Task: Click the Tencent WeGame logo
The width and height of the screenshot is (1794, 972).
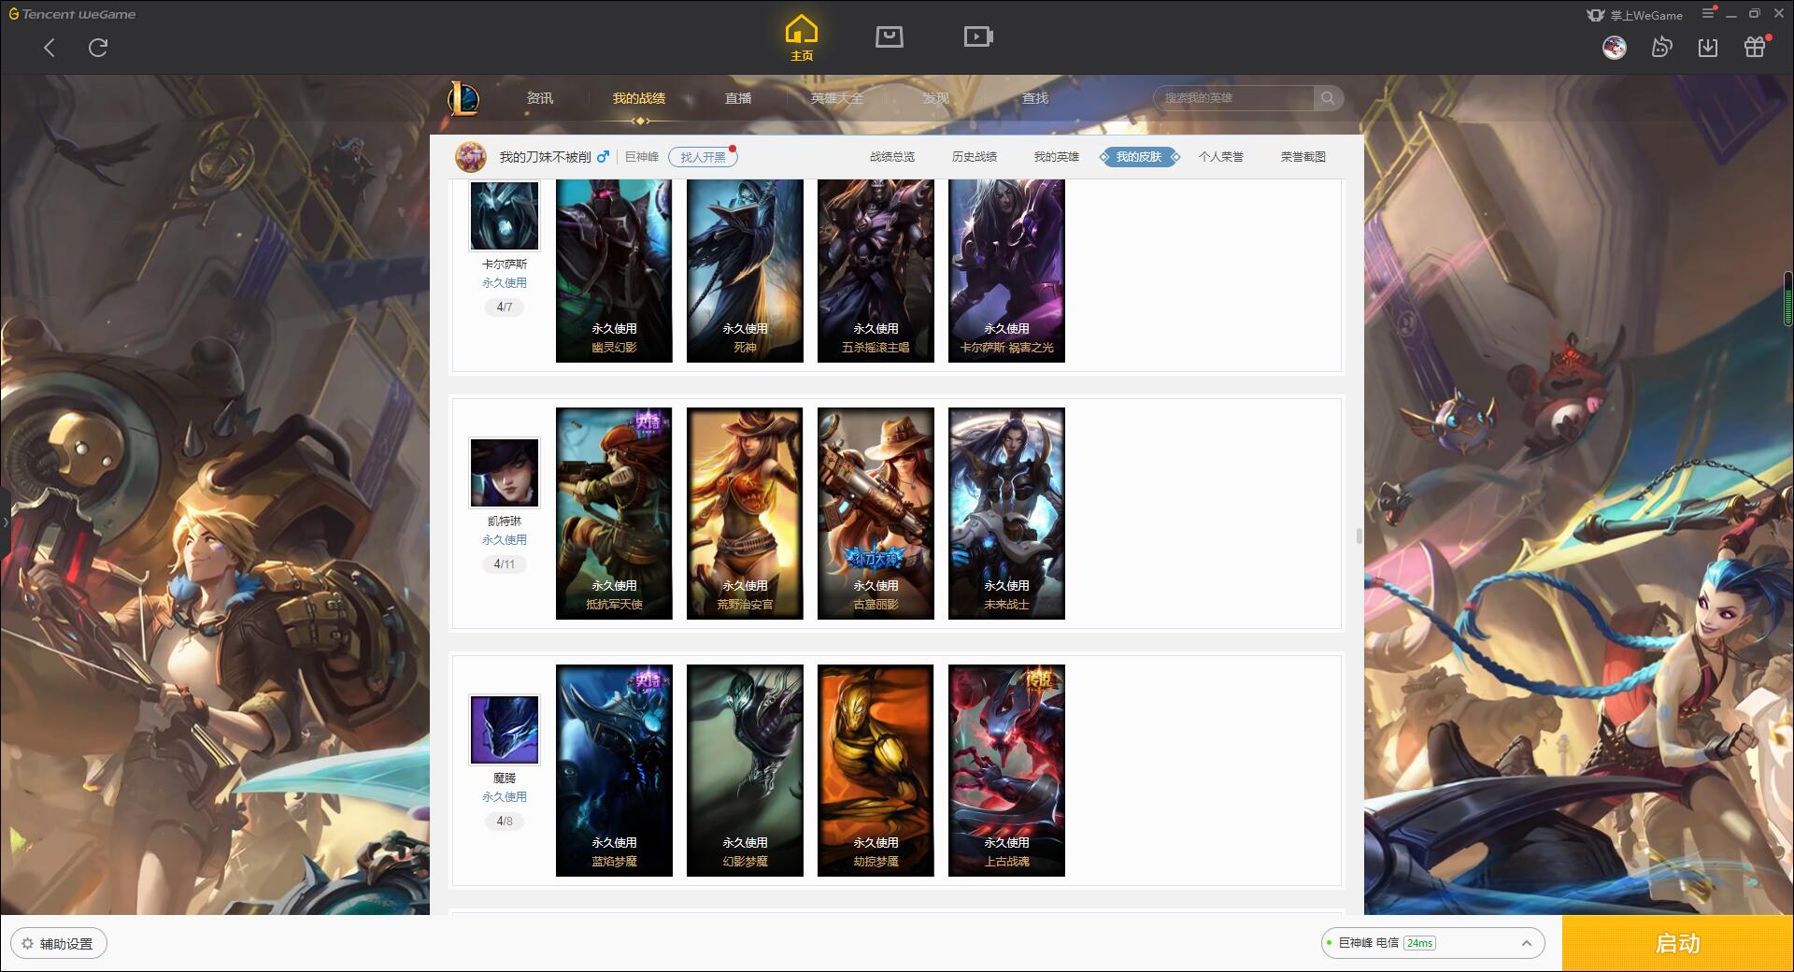Action: [72, 14]
